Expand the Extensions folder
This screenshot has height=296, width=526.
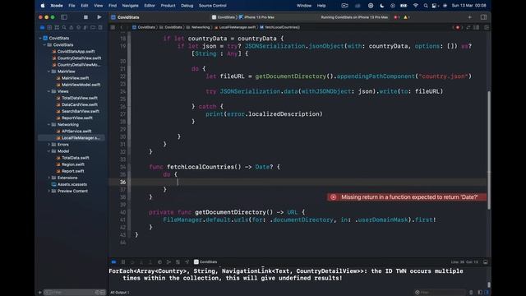[x=48, y=178]
